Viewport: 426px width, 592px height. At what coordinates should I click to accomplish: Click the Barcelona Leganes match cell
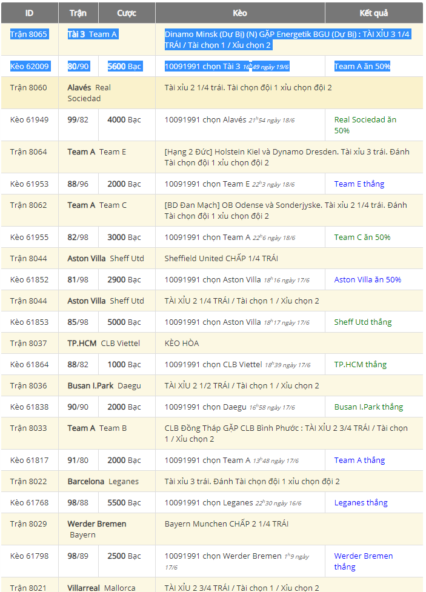pyautogui.click(x=103, y=481)
